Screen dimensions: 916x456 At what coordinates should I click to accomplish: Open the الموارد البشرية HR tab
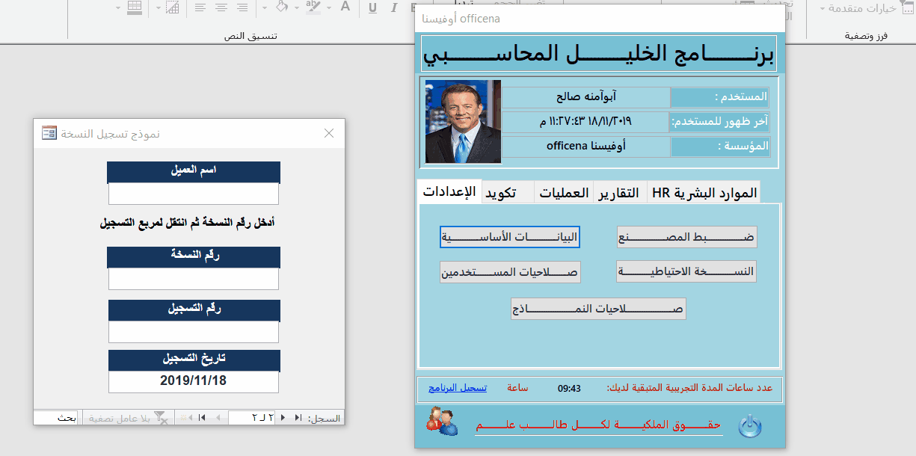coord(704,193)
